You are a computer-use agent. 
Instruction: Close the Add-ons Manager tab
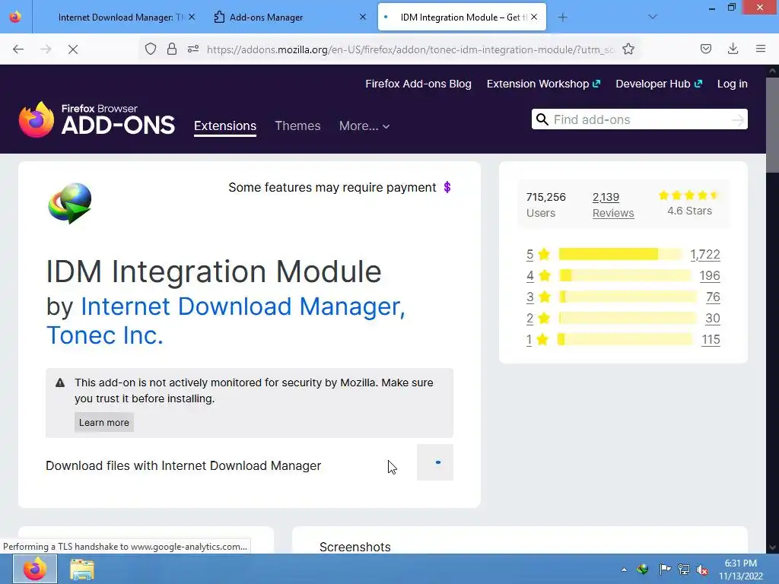point(363,17)
